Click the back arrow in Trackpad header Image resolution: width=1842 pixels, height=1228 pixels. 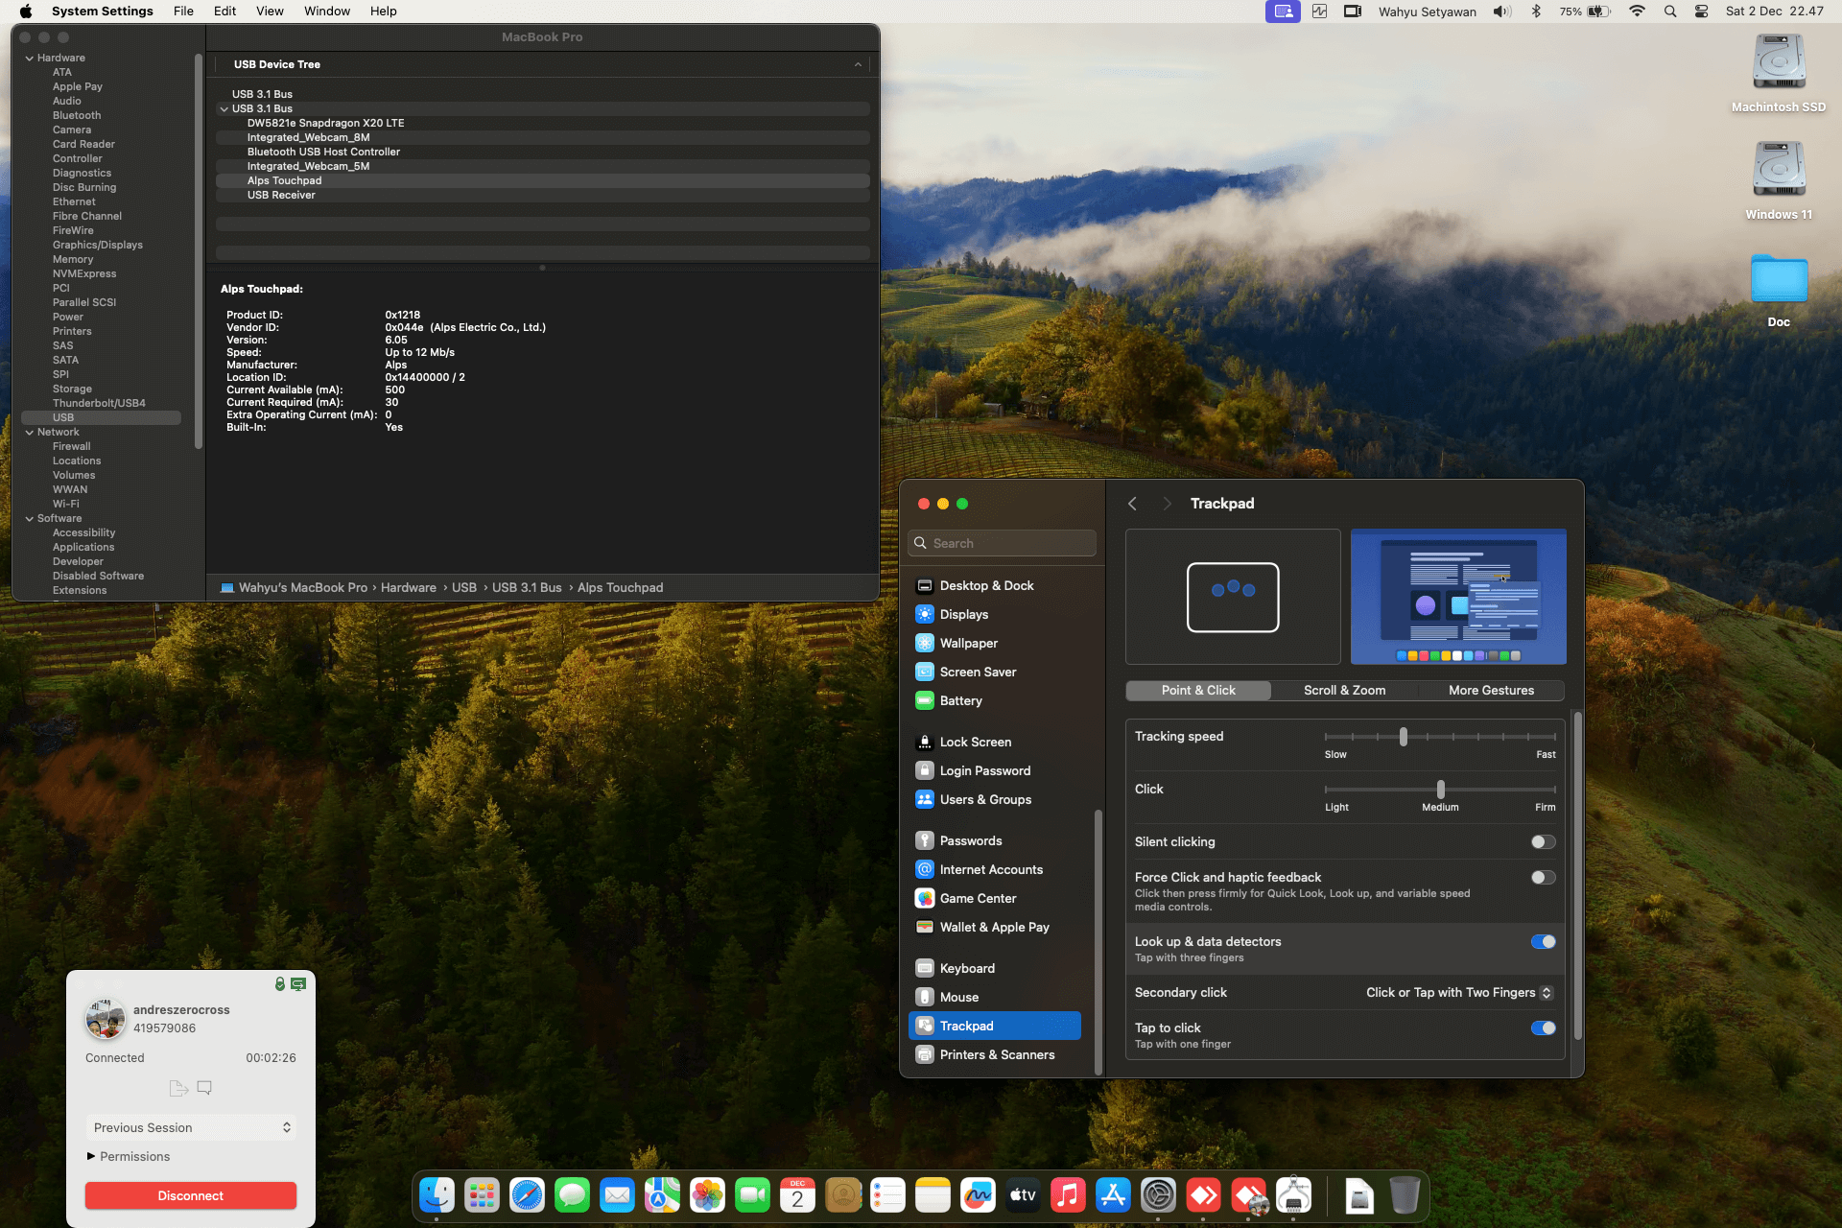click(x=1132, y=504)
